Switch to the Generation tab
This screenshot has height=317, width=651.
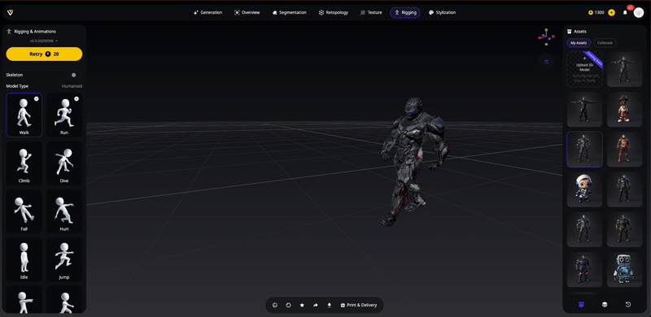coord(208,12)
